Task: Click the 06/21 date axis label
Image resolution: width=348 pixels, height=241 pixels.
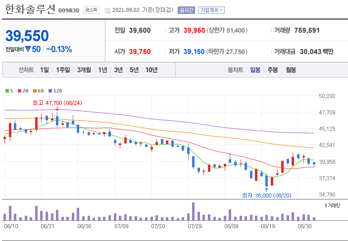Action: [x=48, y=226]
